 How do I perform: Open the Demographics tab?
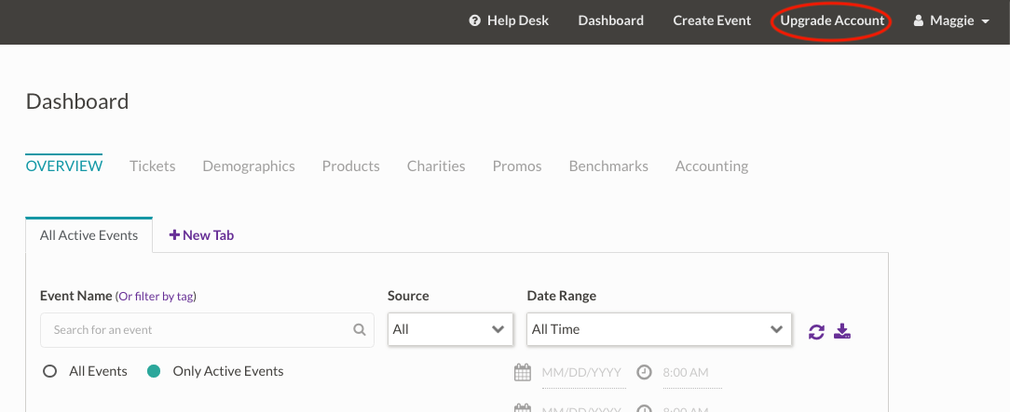point(249,166)
